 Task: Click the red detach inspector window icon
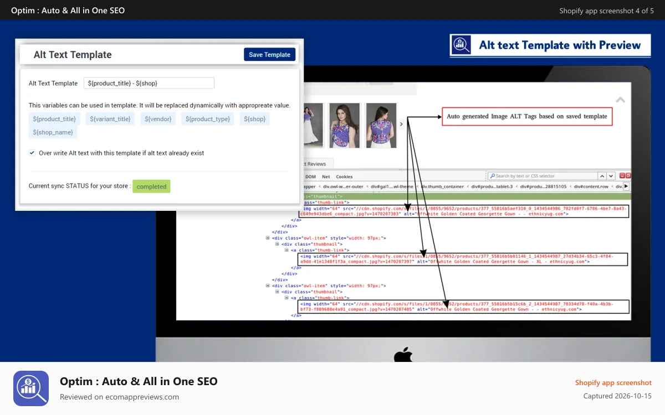point(628,175)
